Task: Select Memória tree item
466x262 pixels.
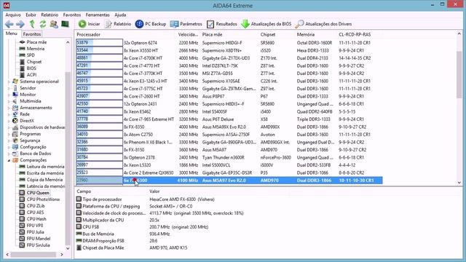Action: (36, 49)
